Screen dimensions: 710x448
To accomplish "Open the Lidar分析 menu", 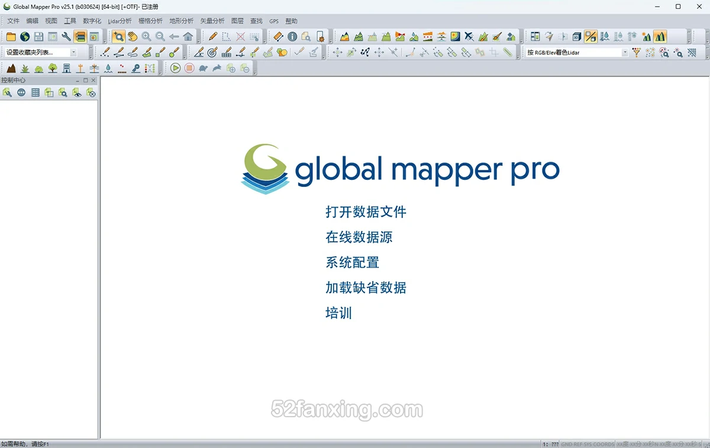I will pyautogui.click(x=120, y=21).
